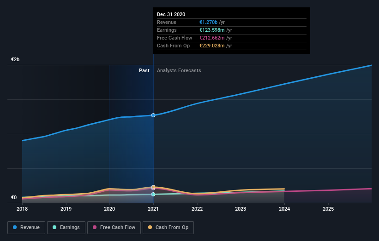379x241 pixels.
Task: Click the €1.270b revenue value in tooltip
Action: (208, 22)
